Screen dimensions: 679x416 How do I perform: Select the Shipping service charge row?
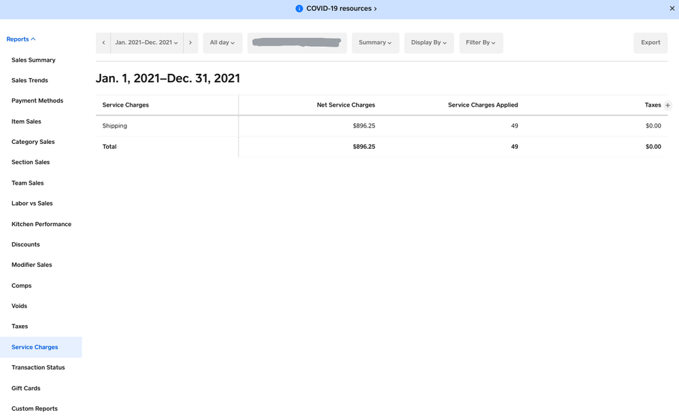tap(115, 126)
